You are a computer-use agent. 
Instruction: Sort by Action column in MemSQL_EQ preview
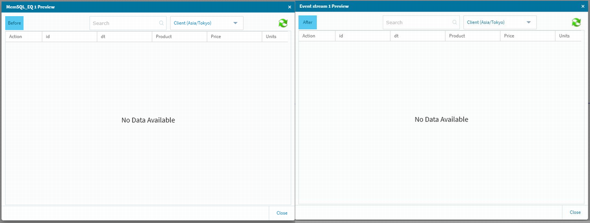(x=24, y=37)
